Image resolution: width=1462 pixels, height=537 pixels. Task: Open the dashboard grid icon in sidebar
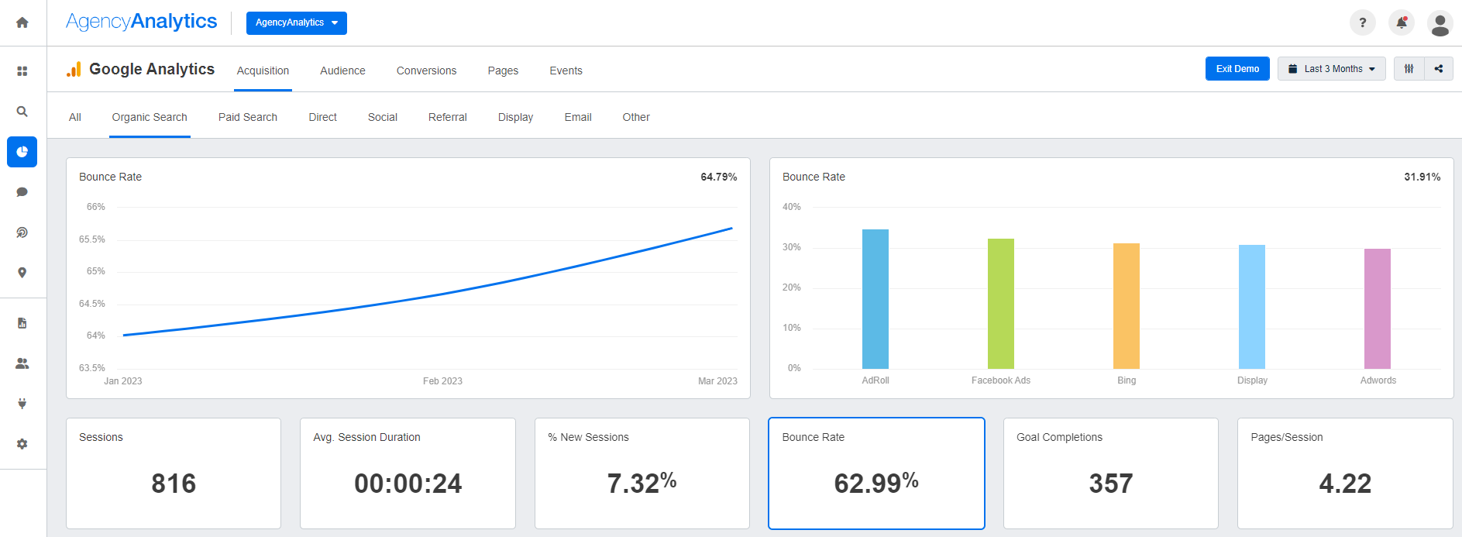22,71
